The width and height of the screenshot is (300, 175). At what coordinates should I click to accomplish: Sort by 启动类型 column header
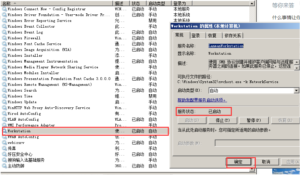coord(159,3)
